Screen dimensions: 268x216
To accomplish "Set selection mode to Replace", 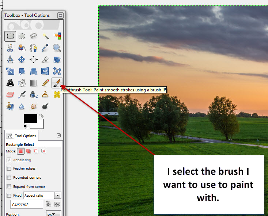I will [x=21, y=151].
